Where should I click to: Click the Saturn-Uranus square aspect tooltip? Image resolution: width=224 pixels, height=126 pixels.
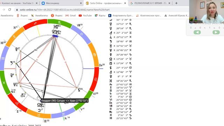click(64, 100)
